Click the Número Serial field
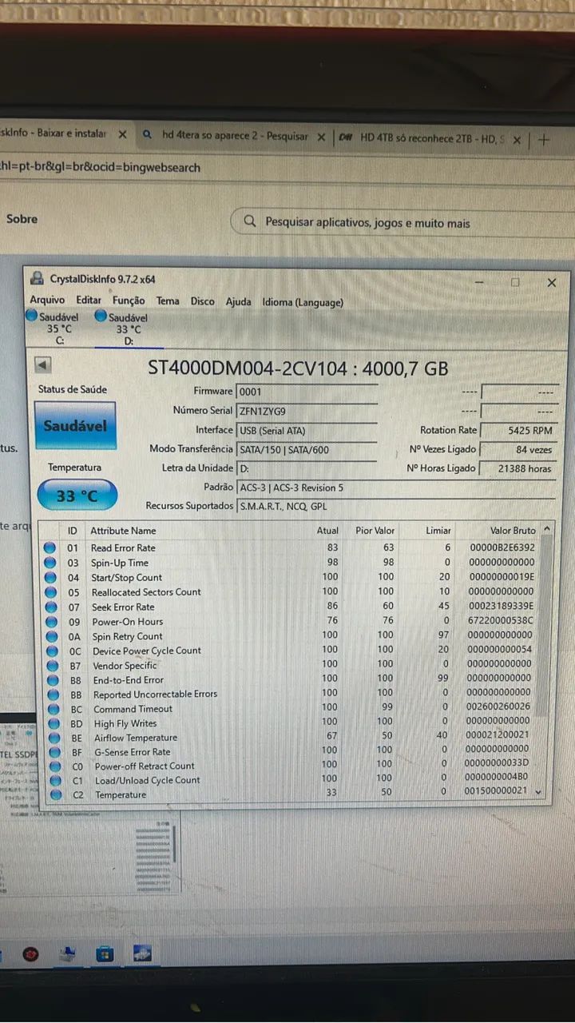The height and width of the screenshot is (1023, 575). pyautogui.click(x=306, y=411)
